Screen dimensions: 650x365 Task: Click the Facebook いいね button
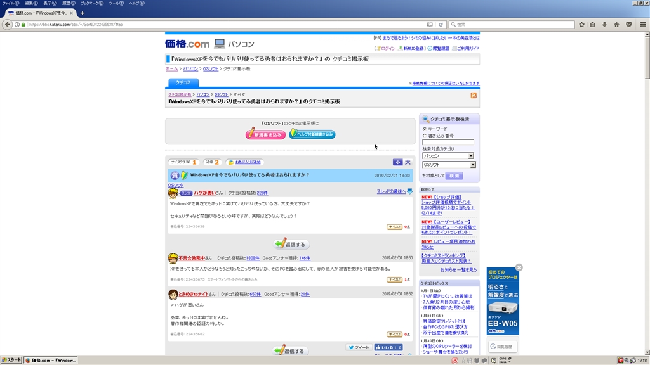point(388,348)
